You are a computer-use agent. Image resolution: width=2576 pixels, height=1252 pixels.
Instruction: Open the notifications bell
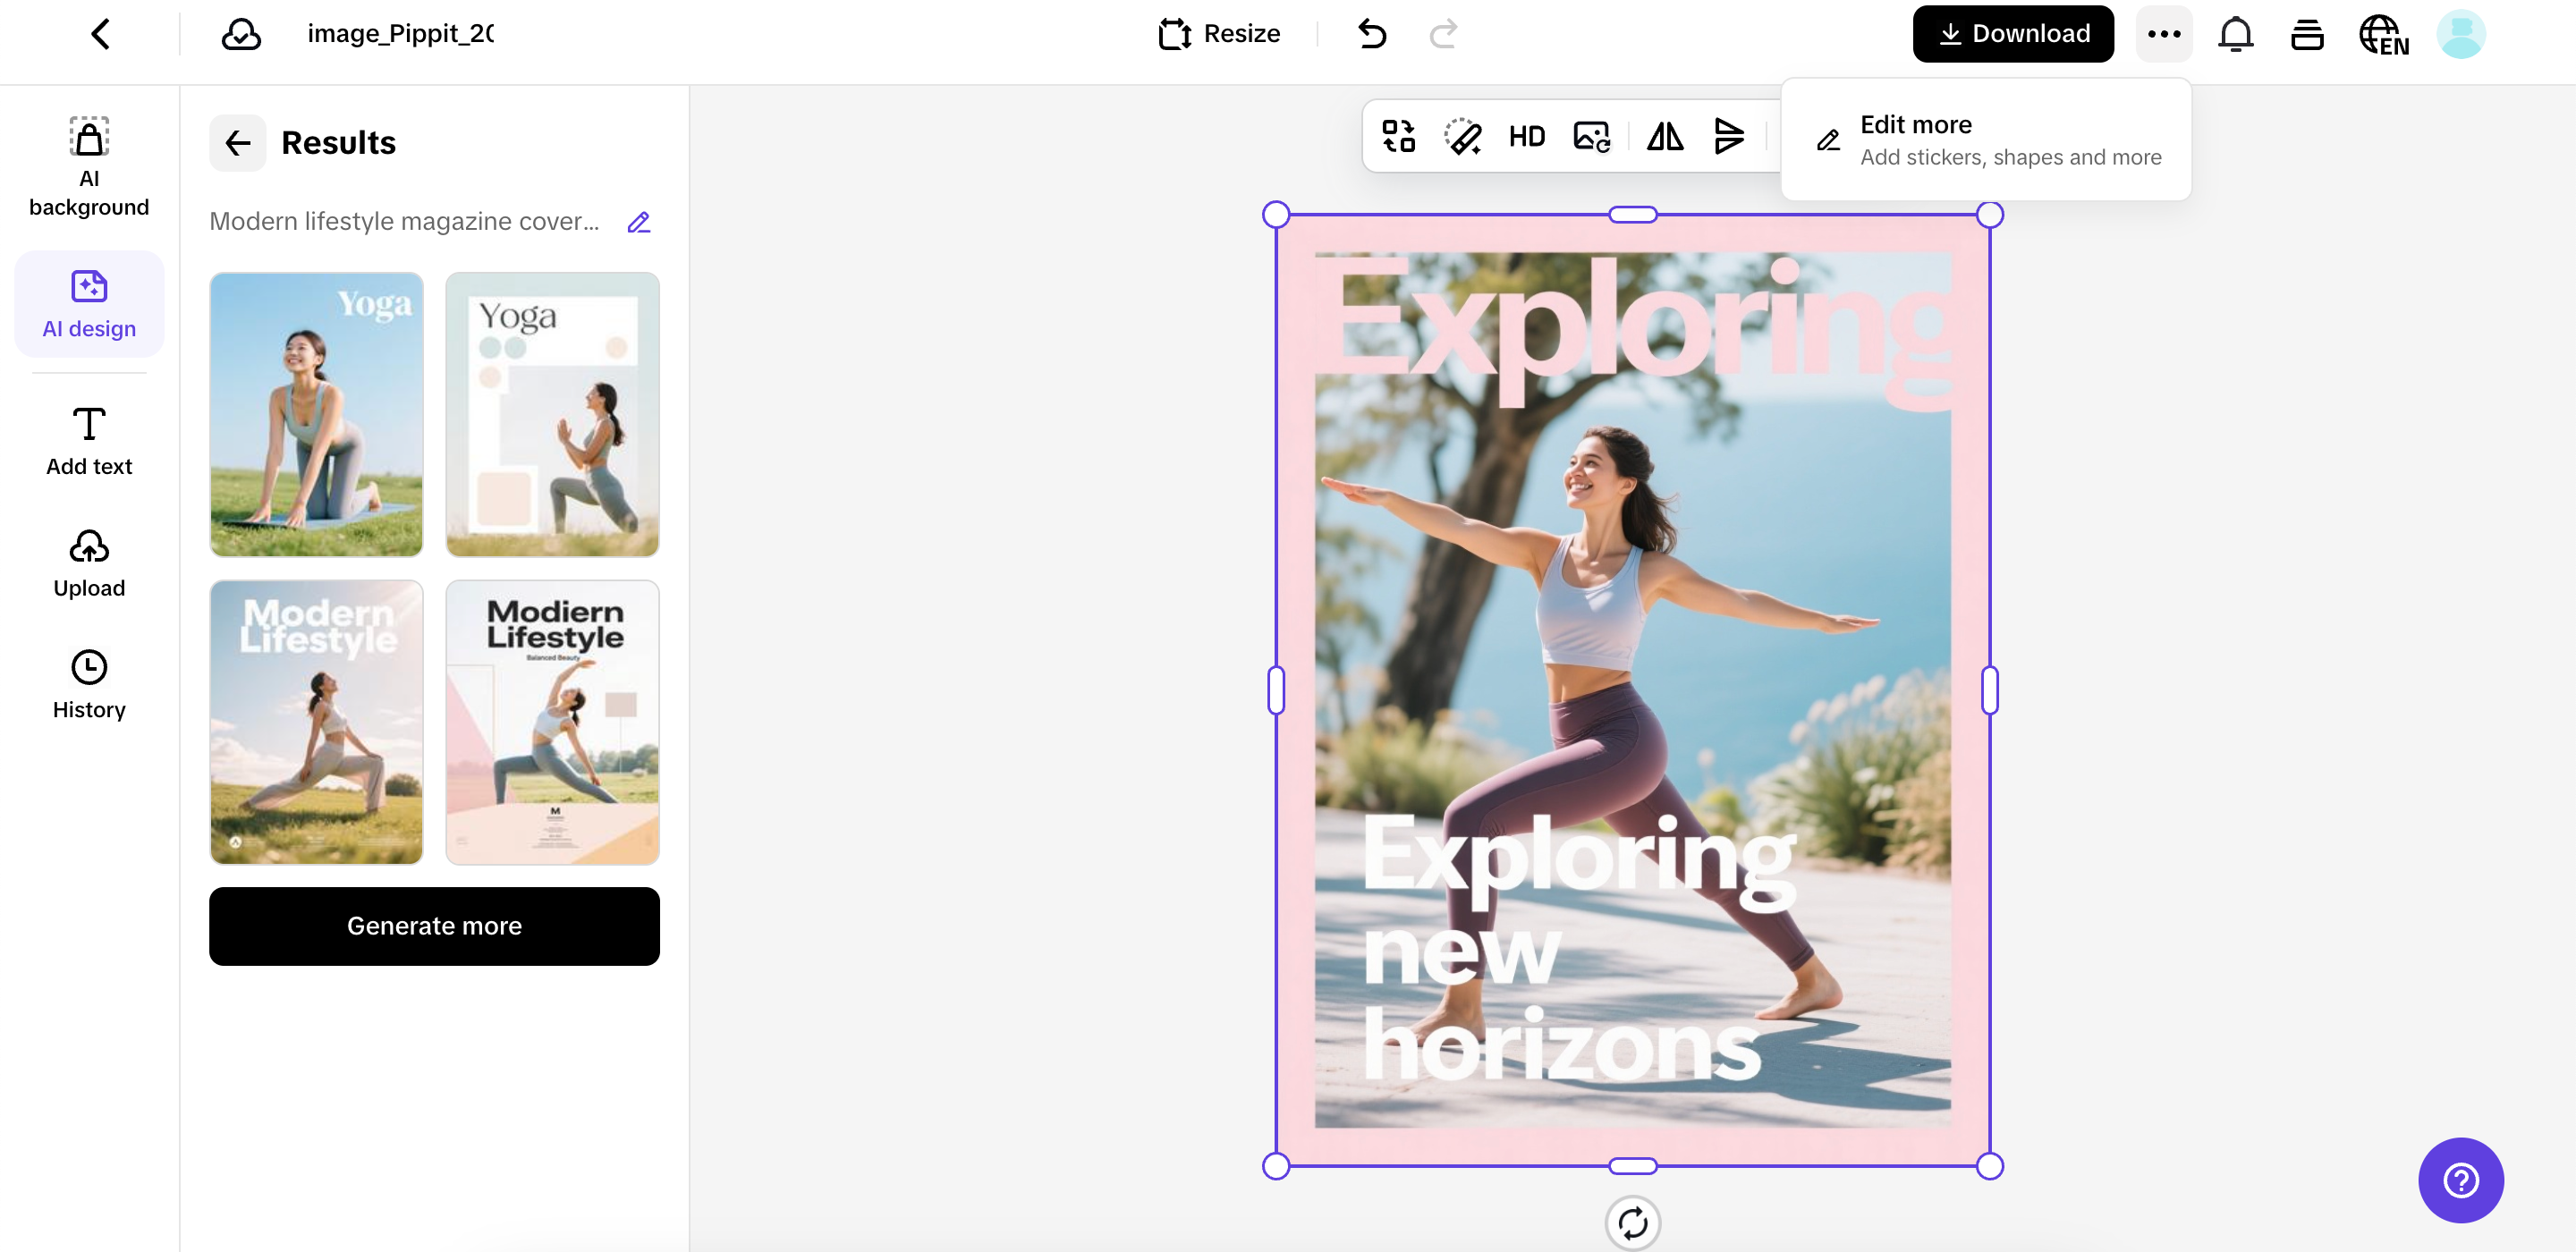coord(2235,34)
